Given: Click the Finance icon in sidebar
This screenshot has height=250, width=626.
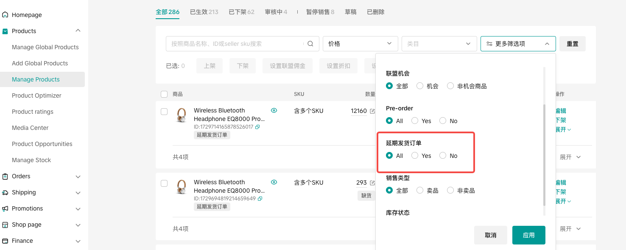Looking at the screenshot, I should 5,241.
